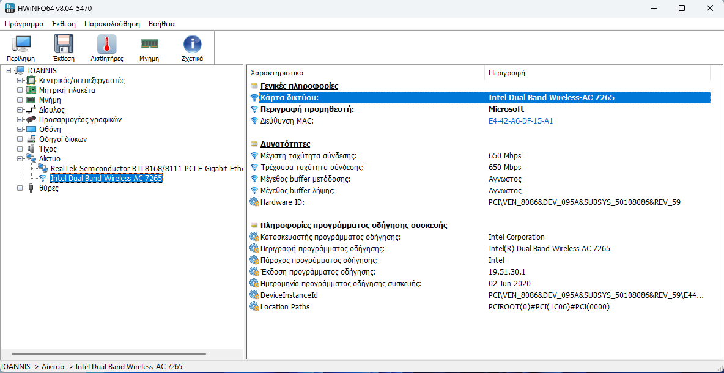Click the Μέγιστη ταχύτητα σύνδεσης row
Viewport: 724px width, 373px height.
[479, 155]
